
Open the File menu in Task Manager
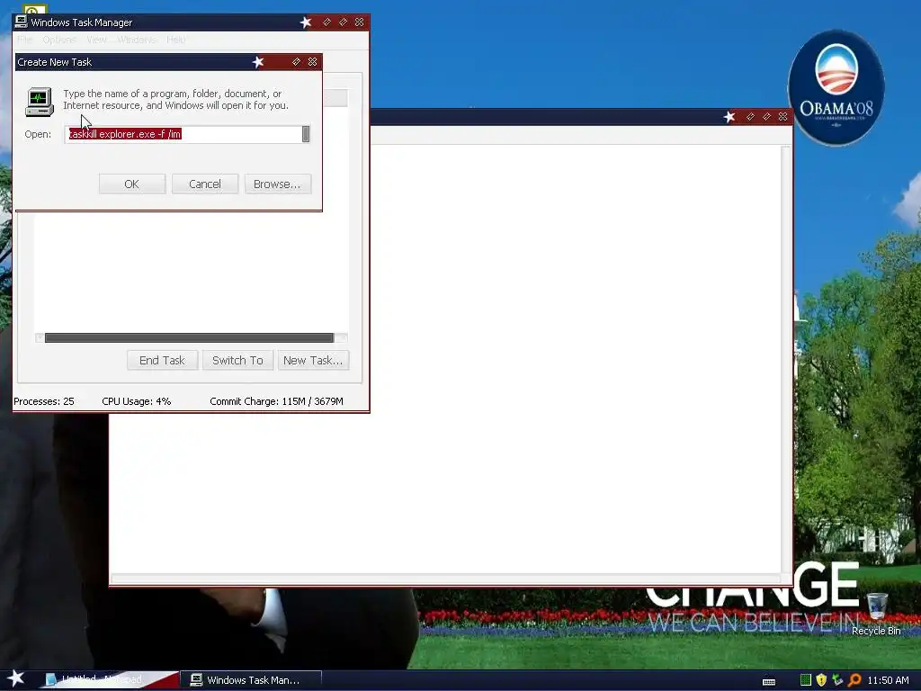(24, 40)
